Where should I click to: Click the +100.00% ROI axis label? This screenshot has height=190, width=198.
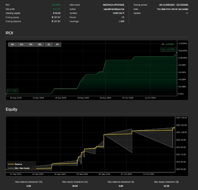[x=182, y=58]
